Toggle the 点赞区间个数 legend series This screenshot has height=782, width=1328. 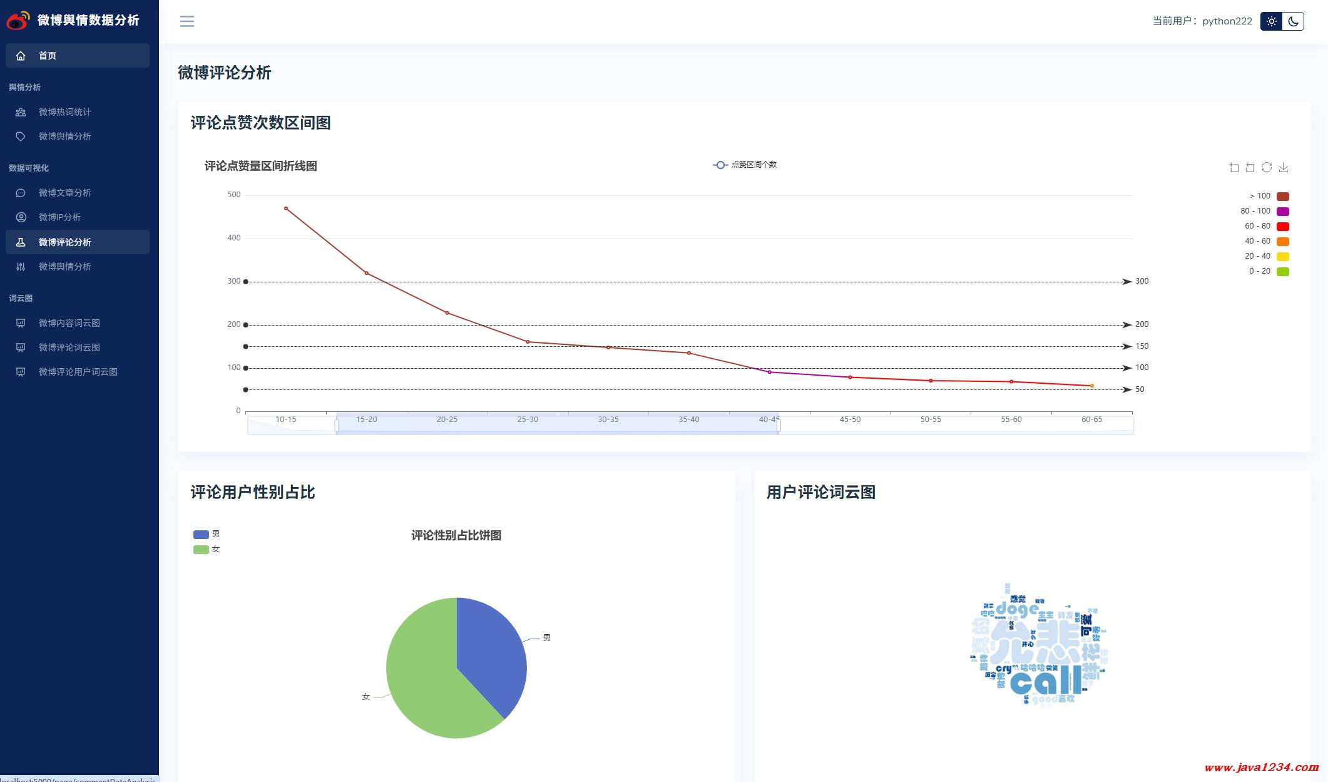point(745,165)
